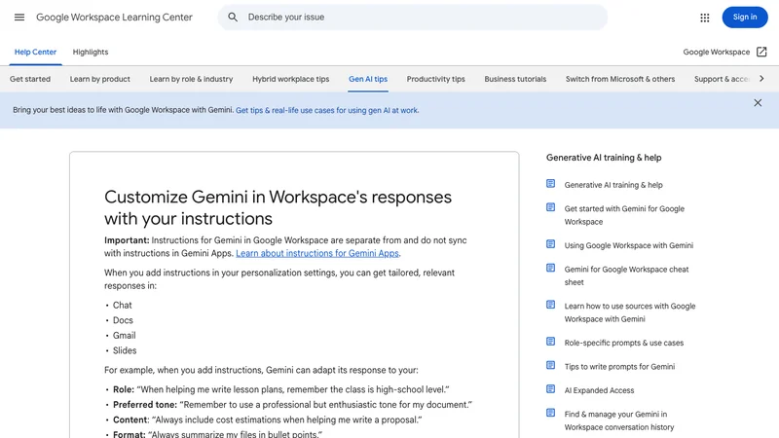Open Get started with Gemini for Google Workspace
Image resolution: width=779 pixels, height=438 pixels.
coord(624,215)
